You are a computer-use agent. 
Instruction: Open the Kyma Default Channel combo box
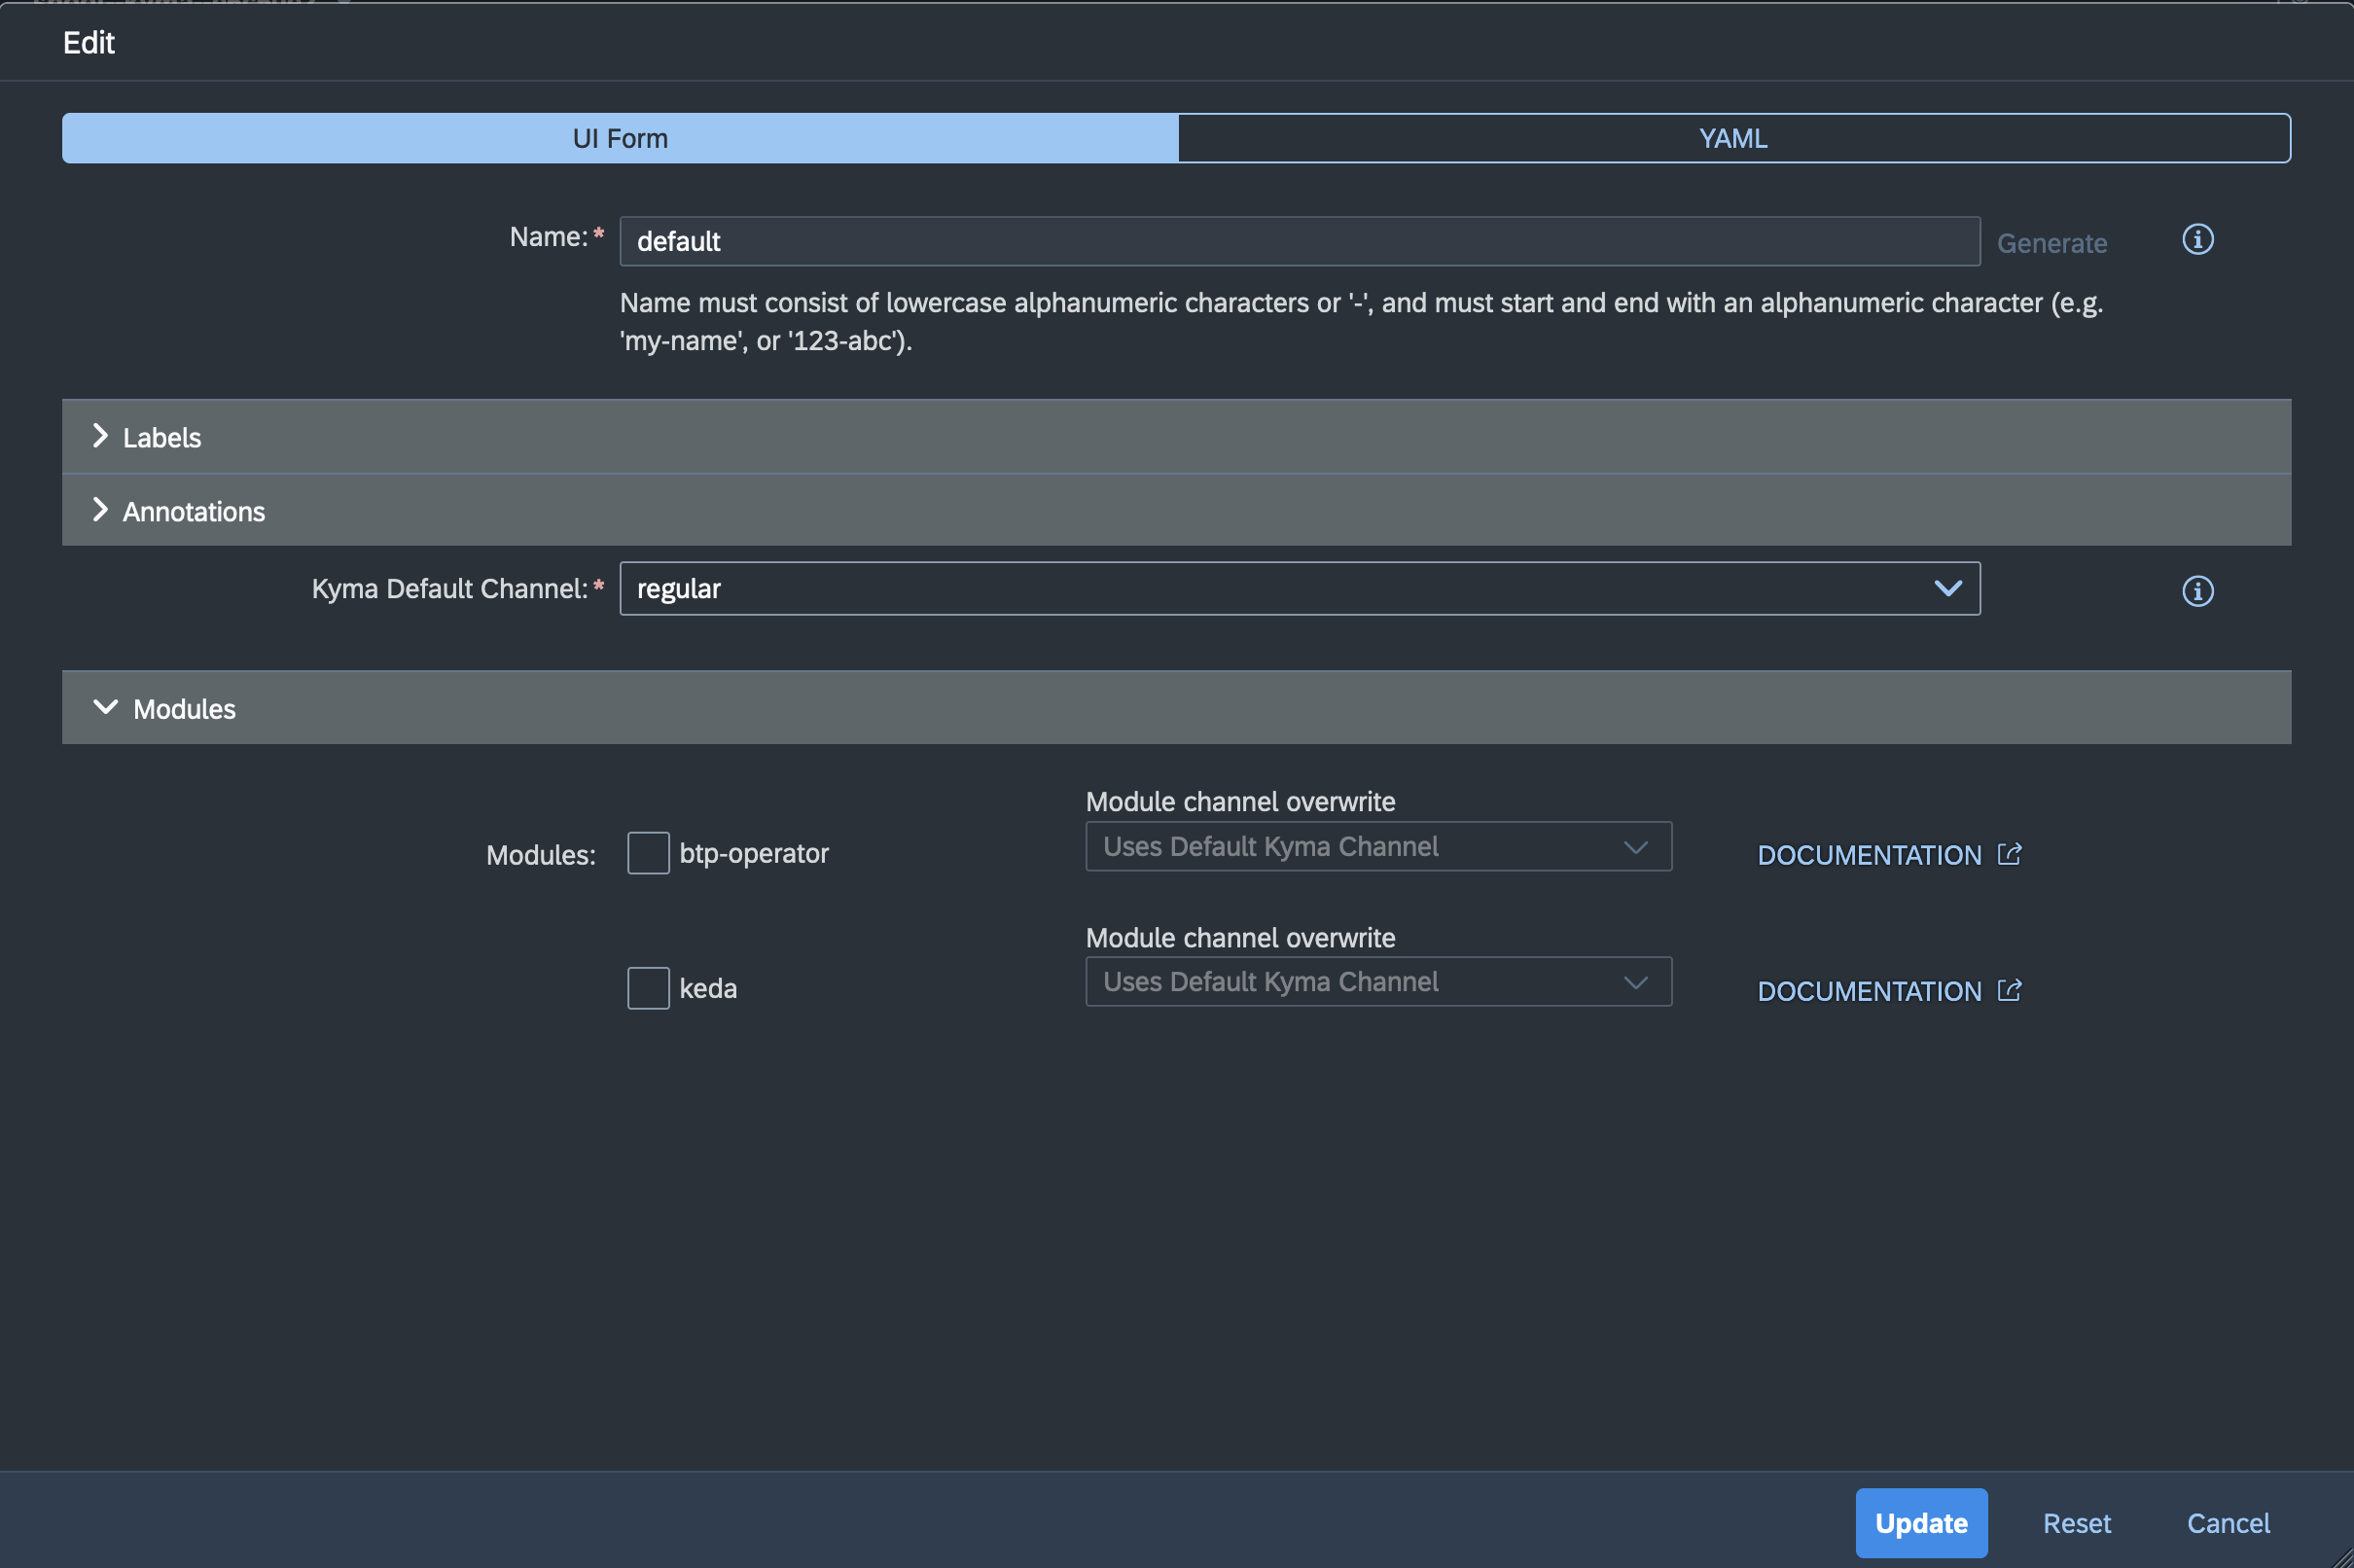1270,588
